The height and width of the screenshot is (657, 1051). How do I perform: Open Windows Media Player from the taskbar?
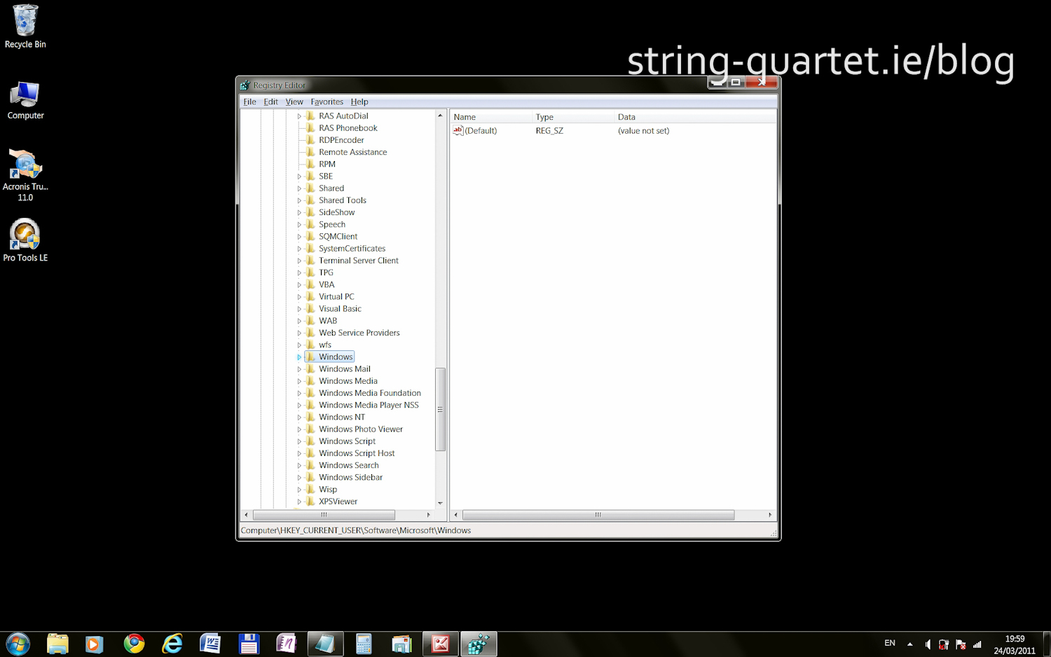pyautogui.click(x=94, y=644)
